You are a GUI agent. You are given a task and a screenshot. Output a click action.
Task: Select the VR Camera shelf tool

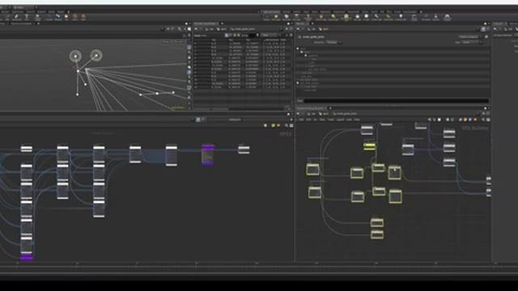coord(426,16)
